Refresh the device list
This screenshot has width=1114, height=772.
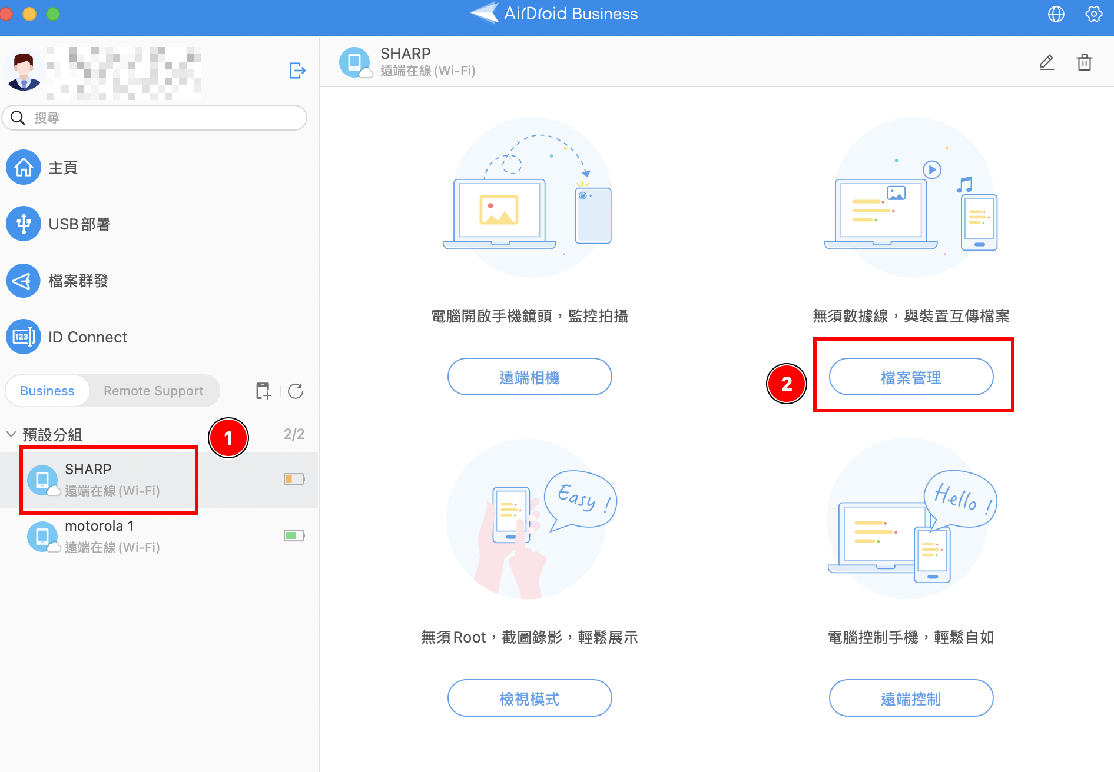coord(296,391)
